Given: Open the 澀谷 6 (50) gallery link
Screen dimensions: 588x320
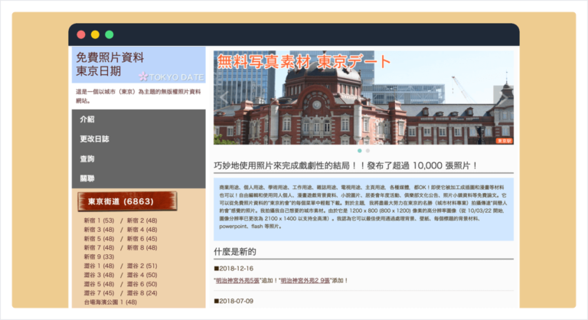Looking at the screenshot, I should 142,284.
